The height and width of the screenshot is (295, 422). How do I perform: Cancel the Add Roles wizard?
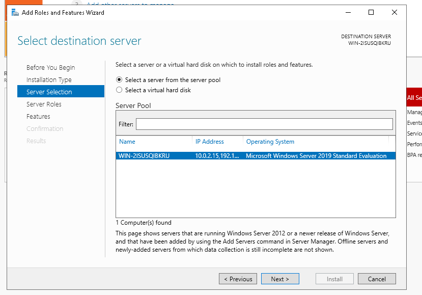coord(377,279)
